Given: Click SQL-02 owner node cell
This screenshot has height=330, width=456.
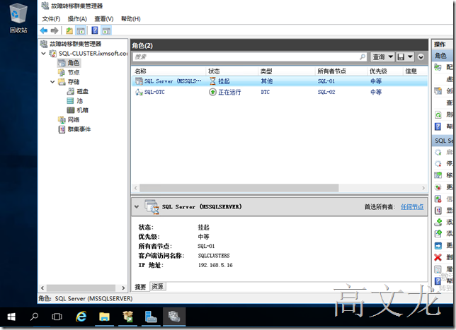Looking at the screenshot, I should [x=326, y=92].
